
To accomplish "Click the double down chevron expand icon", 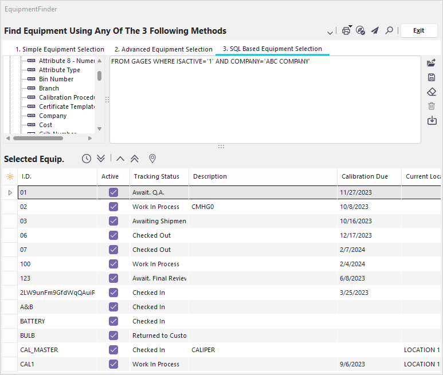I will coord(101,159).
